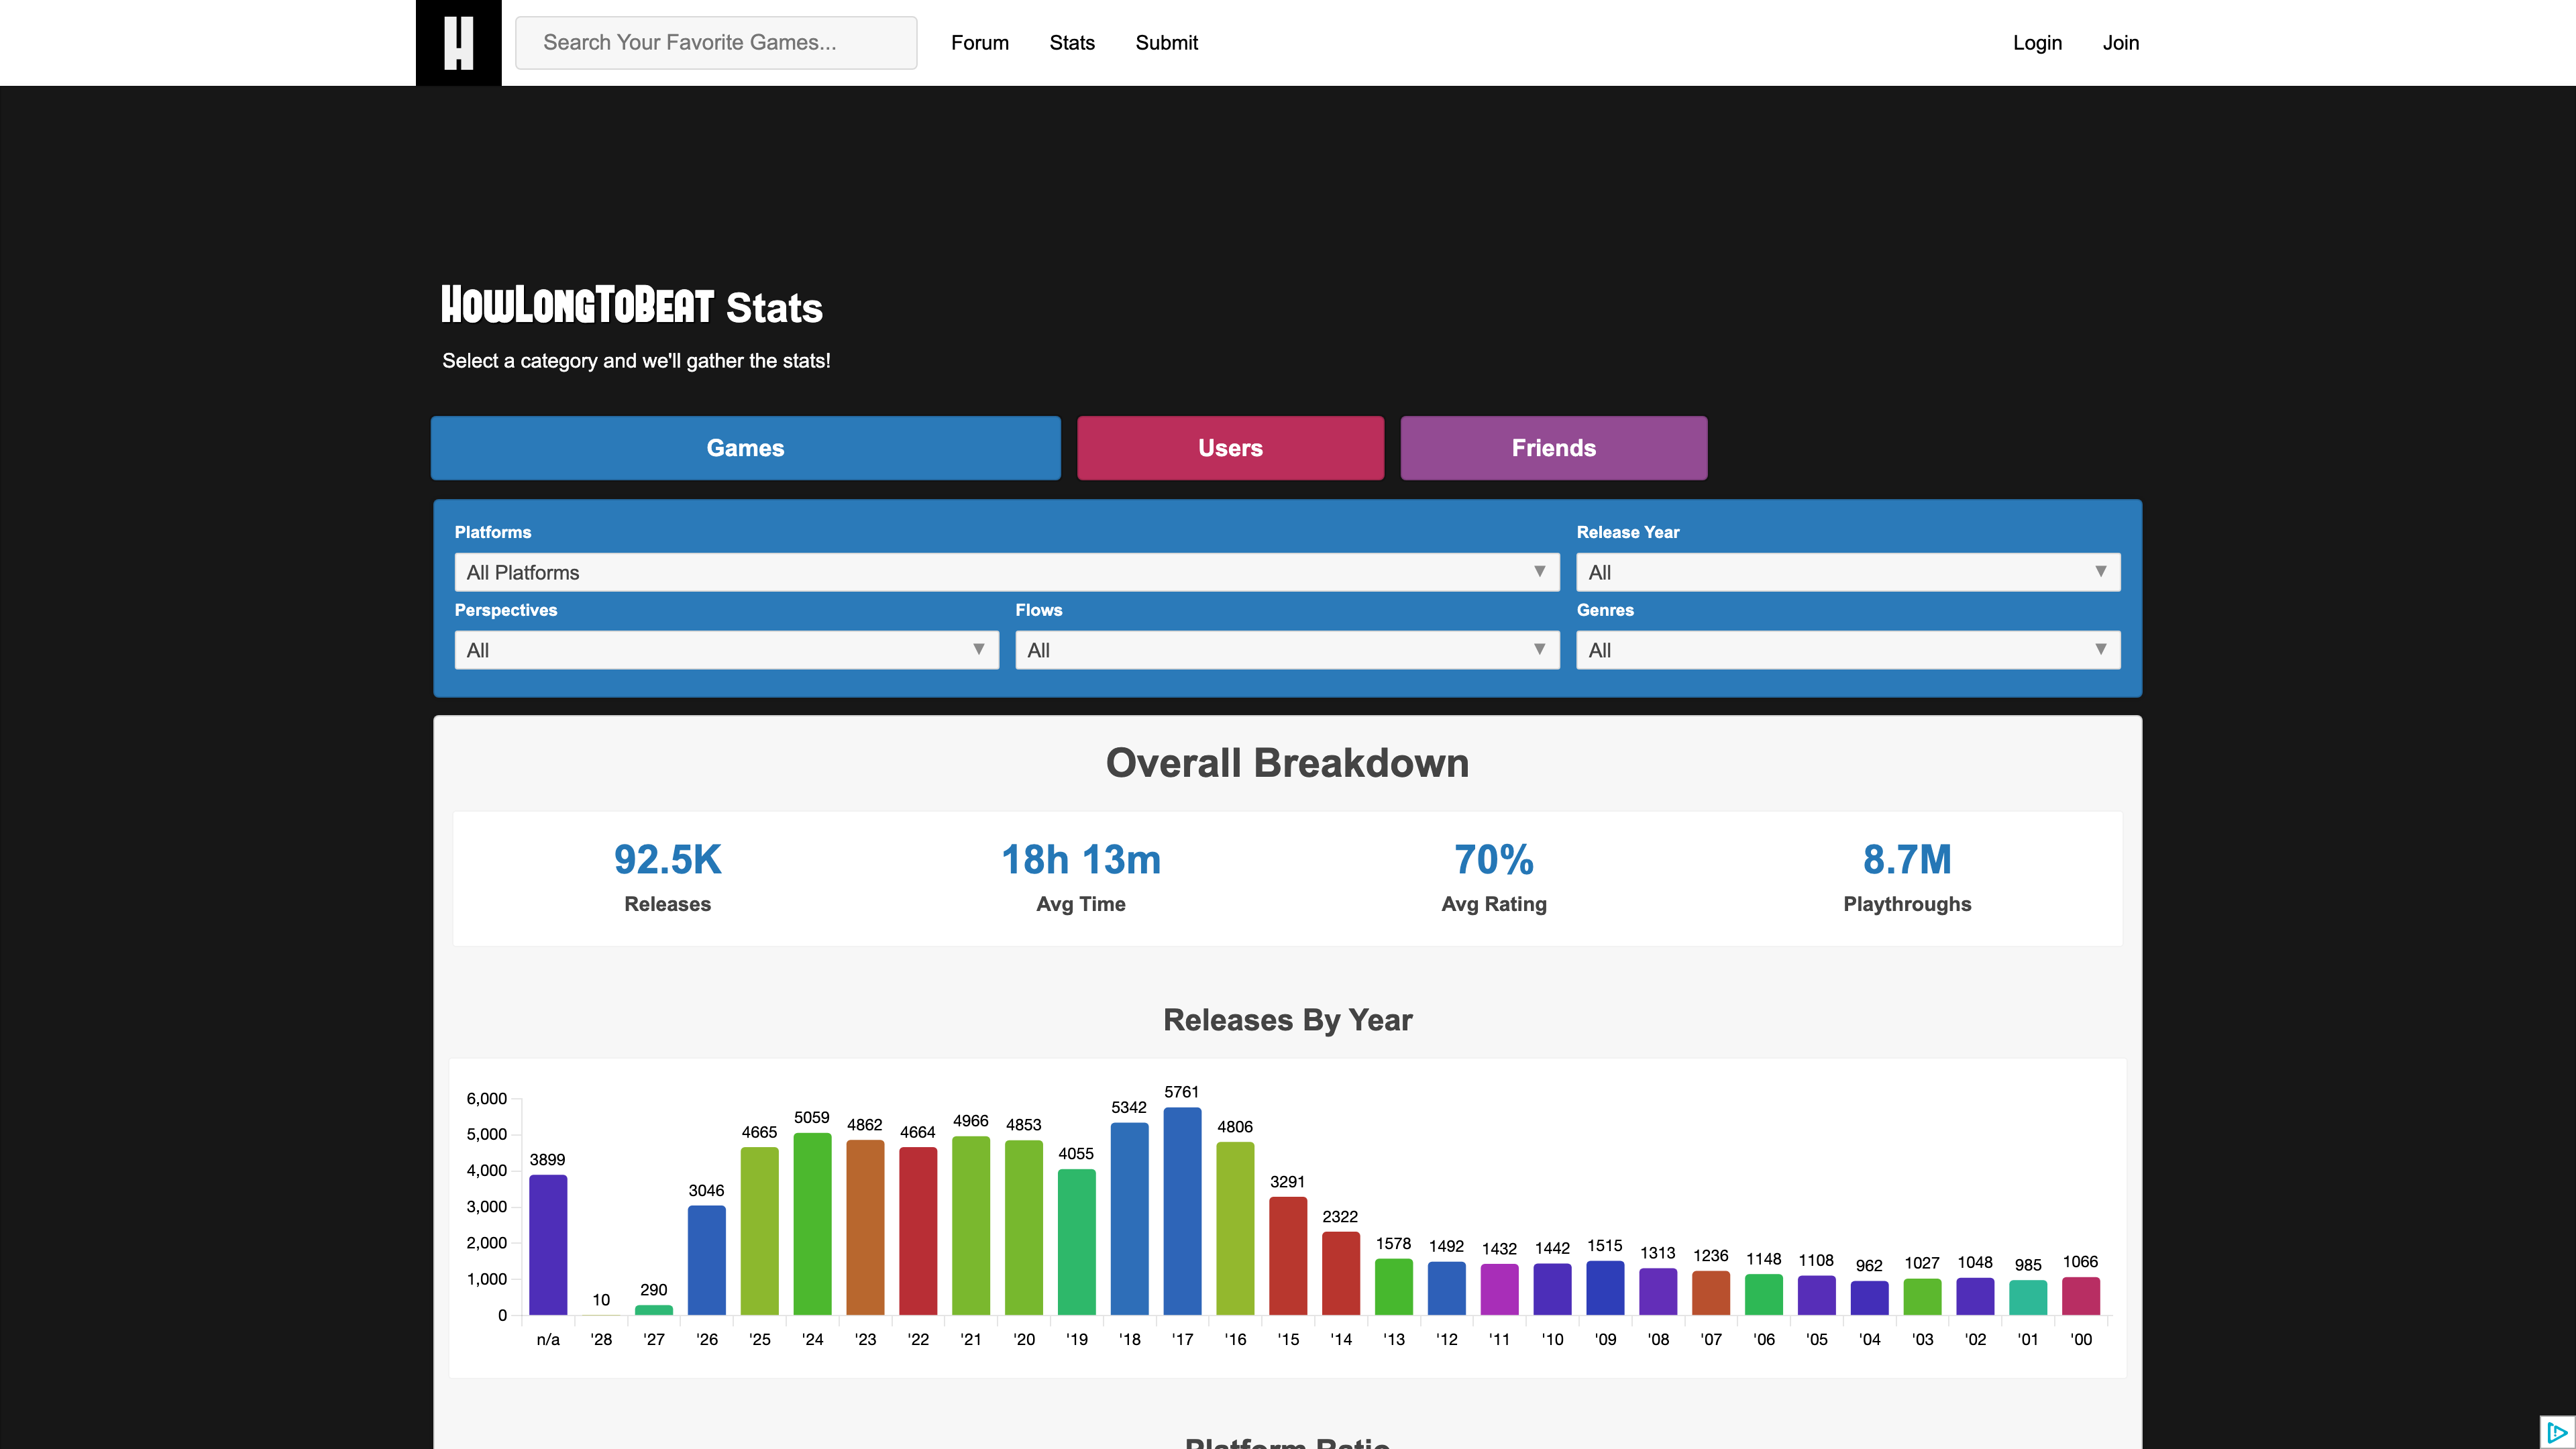Expand the Perspectives dropdown
The height and width of the screenshot is (1449, 2576).
pyautogui.click(x=727, y=650)
